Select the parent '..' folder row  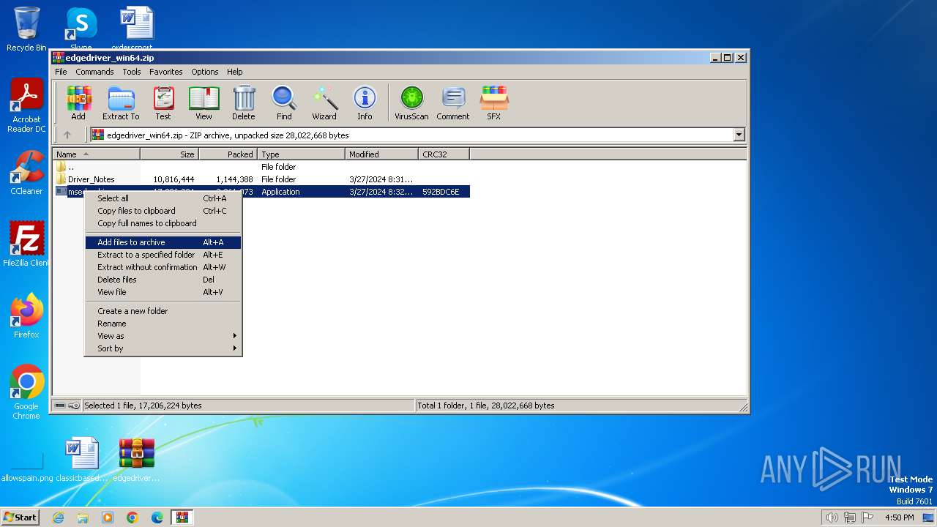point(262,167)
